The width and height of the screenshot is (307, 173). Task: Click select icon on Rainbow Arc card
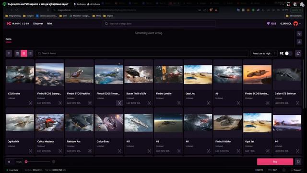(x=90, y=151)
